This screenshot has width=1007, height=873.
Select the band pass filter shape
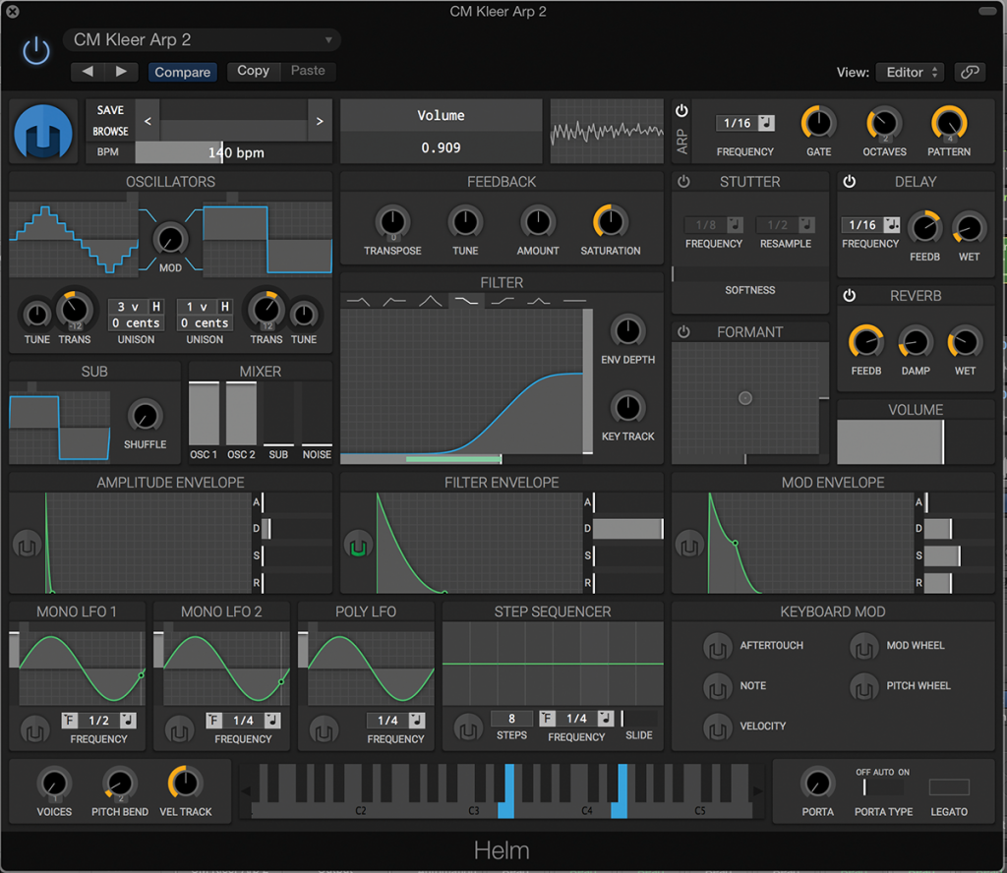[431, 301]
